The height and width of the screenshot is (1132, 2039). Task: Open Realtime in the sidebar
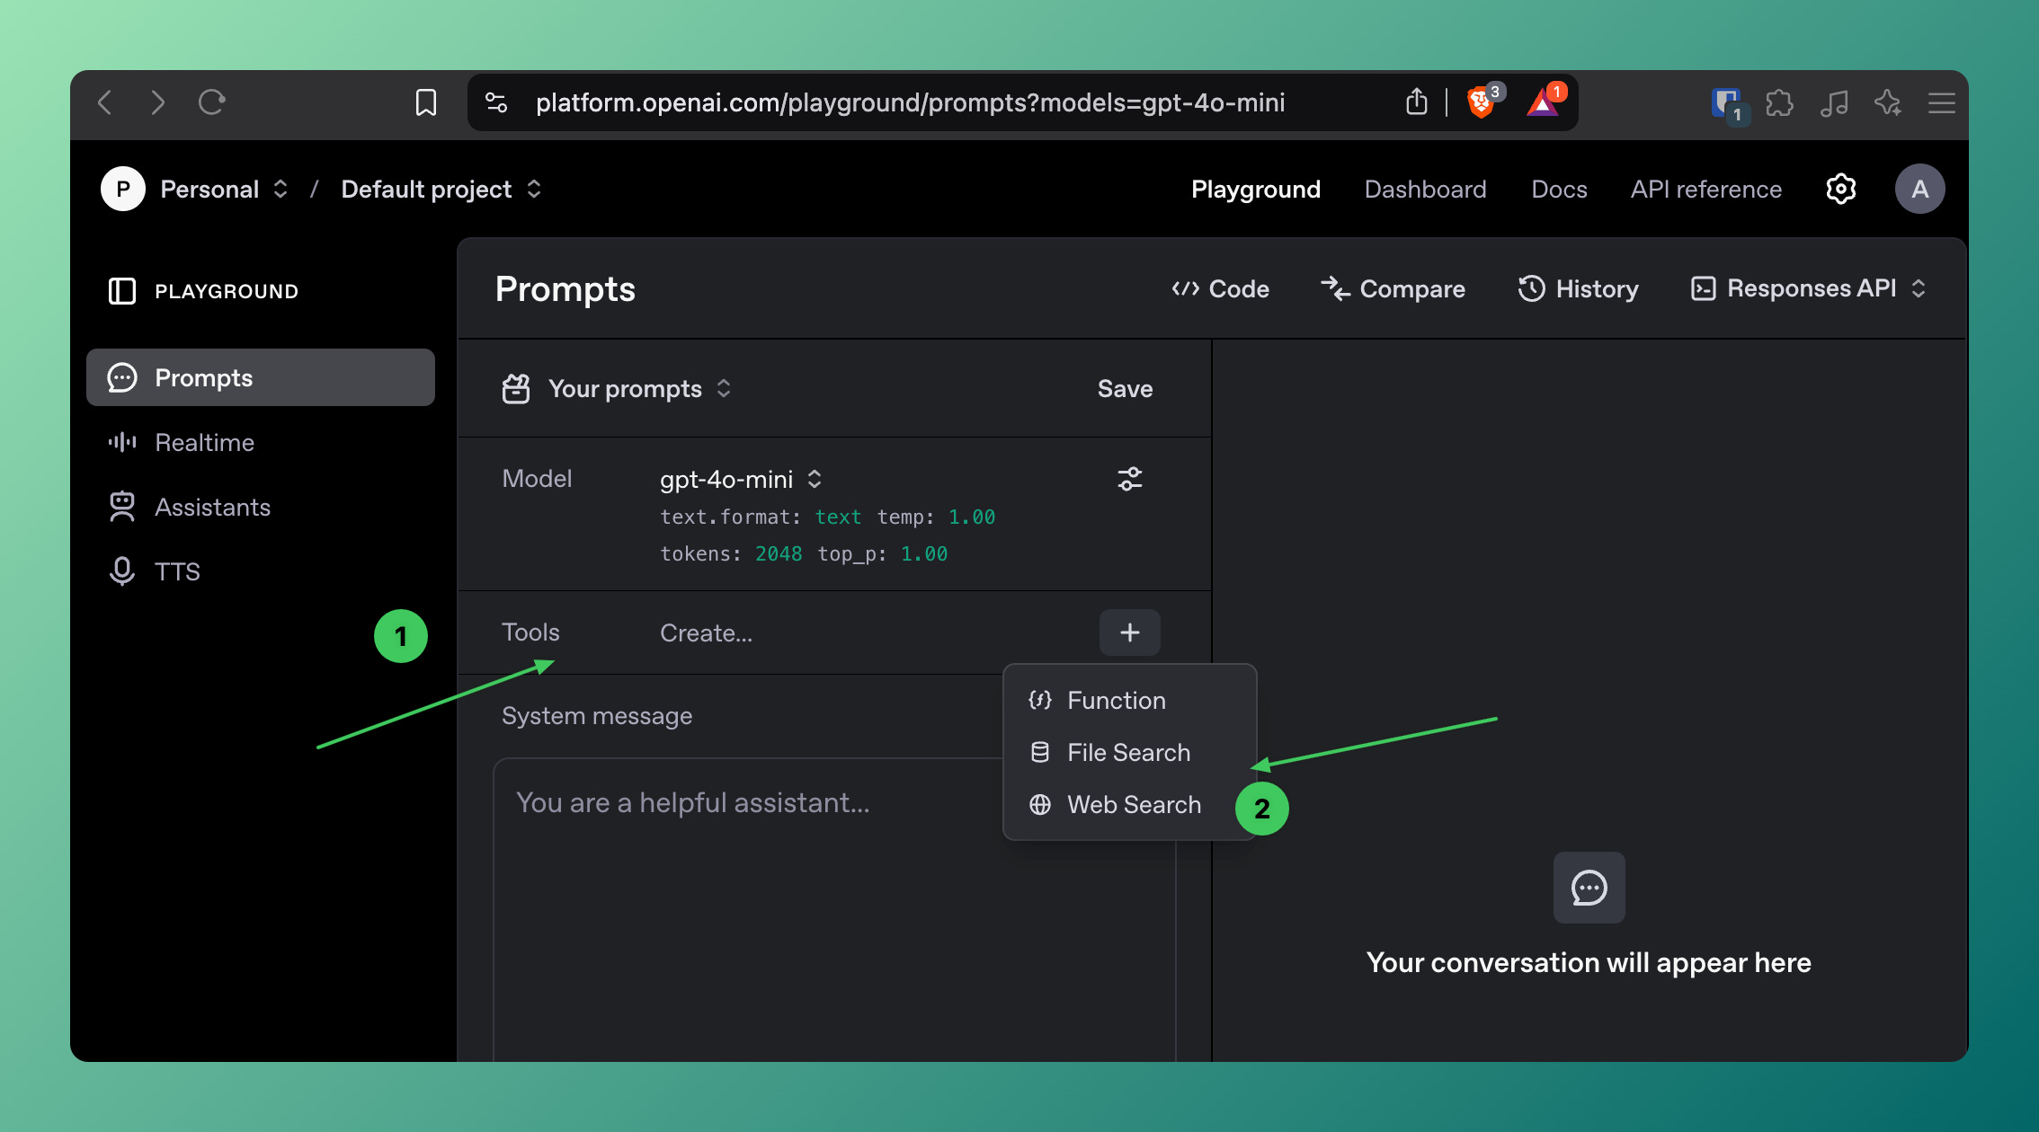pos(204,442)
